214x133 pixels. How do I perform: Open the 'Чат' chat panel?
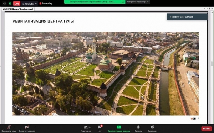coord(100,129)
